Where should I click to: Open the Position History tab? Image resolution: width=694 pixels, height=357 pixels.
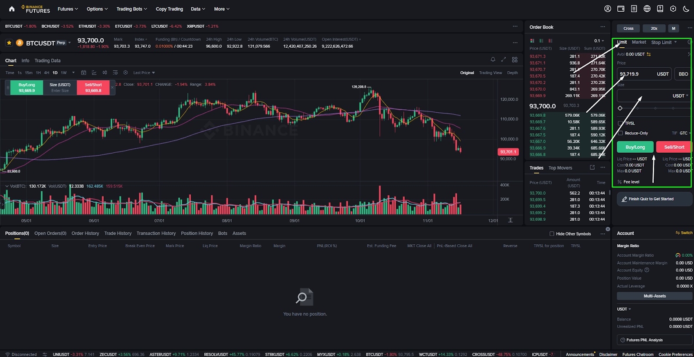click(197, 233)
